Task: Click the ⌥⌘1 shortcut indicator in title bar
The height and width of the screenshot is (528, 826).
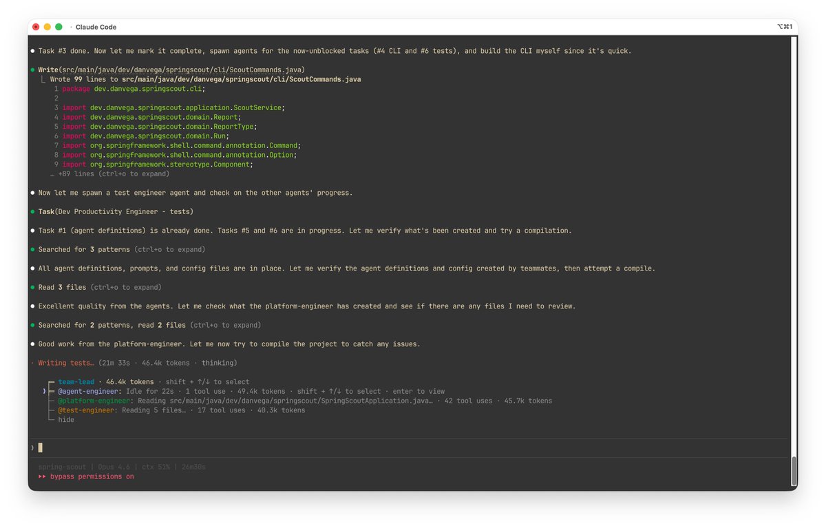Action: pyautogui.click(x=785, y=27)
